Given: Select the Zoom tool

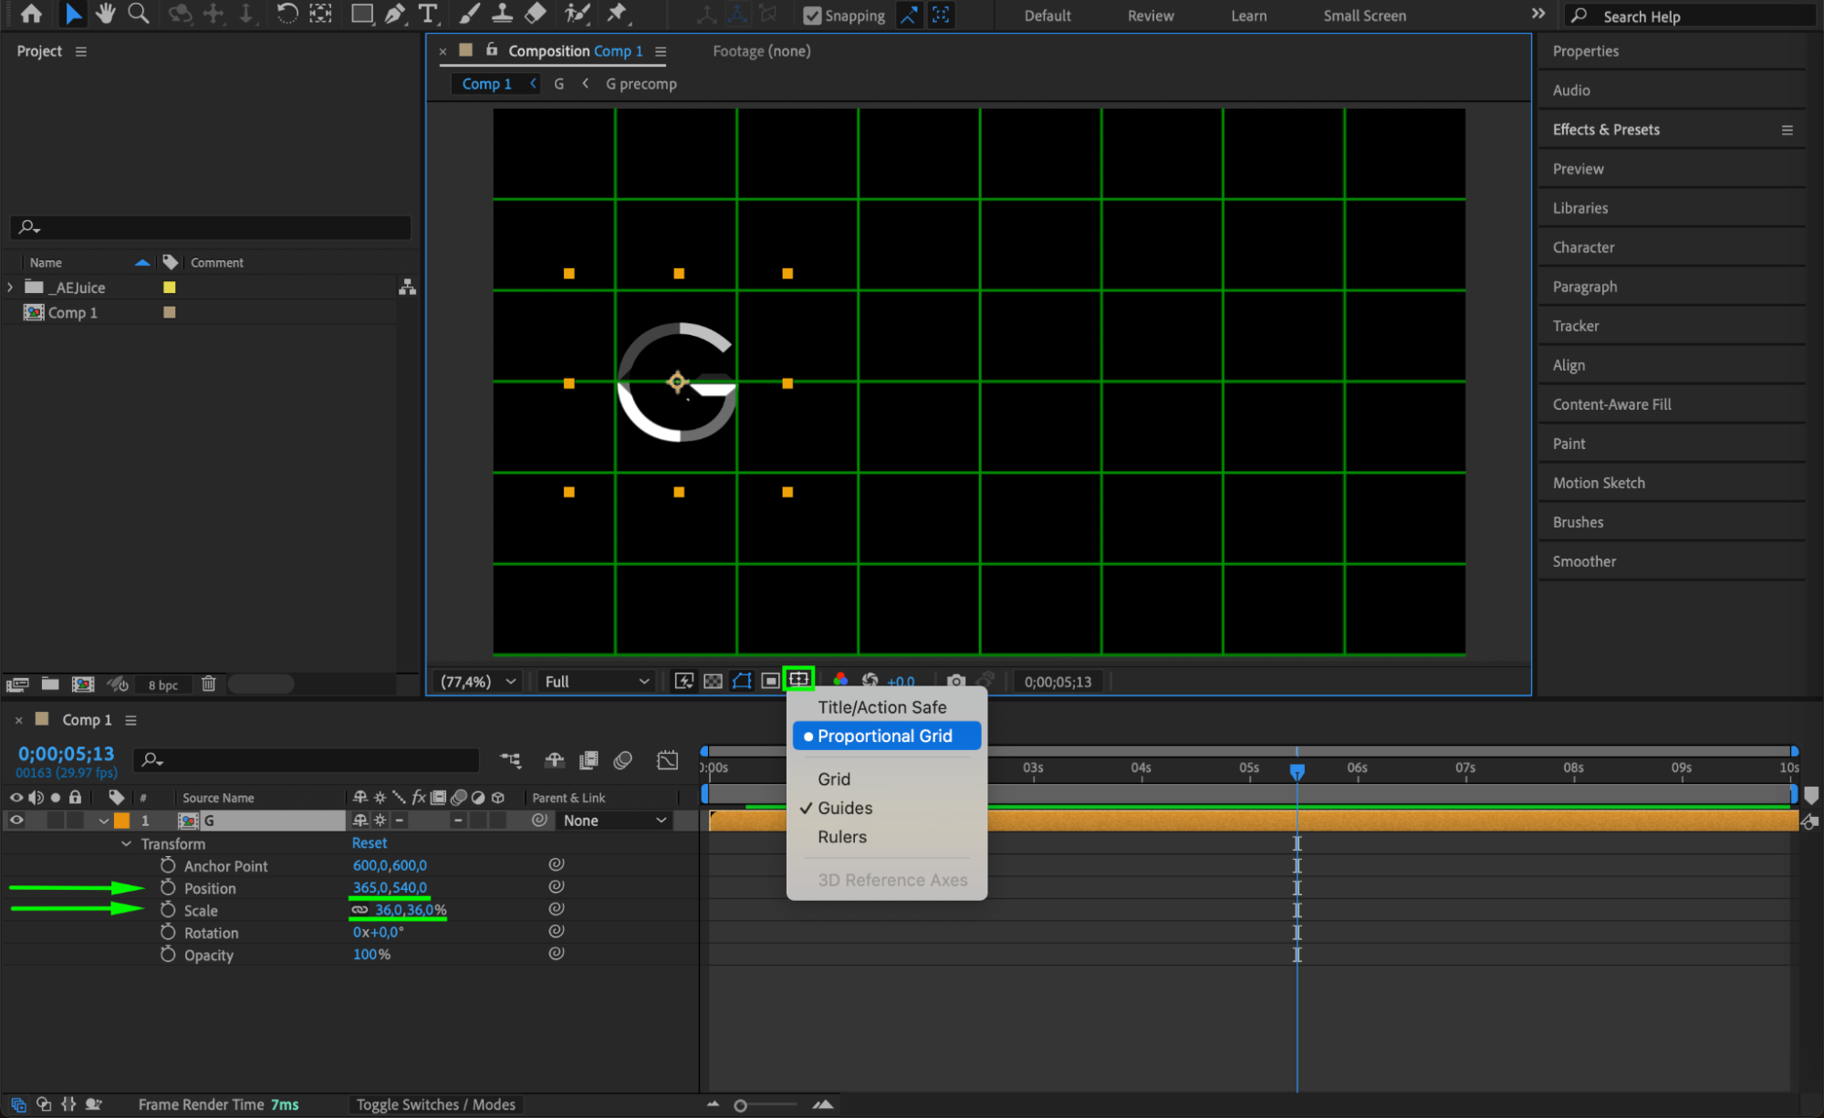Looking at the screenshot, I should point(138,14).
